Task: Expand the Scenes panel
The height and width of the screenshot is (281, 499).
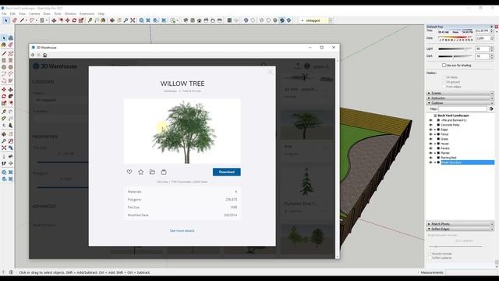Action: [x=460, y=94]
